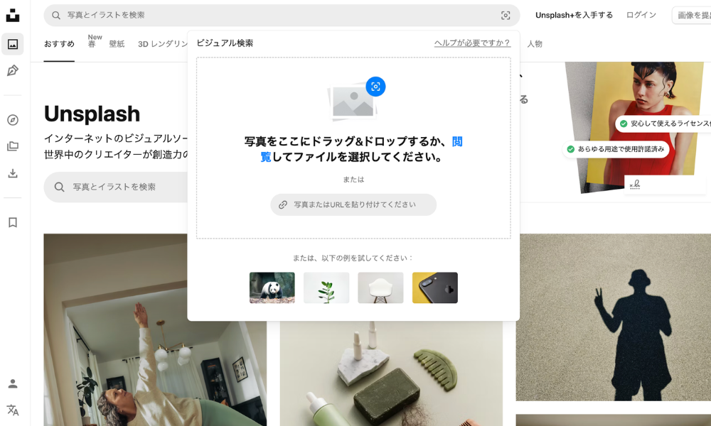
Task: Open the Illustrations pen icon in sidebar
Action: point(13,70)
